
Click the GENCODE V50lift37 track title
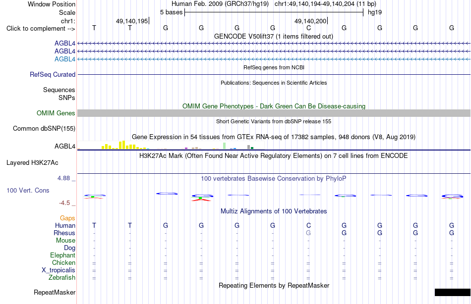tap(274, 36)
